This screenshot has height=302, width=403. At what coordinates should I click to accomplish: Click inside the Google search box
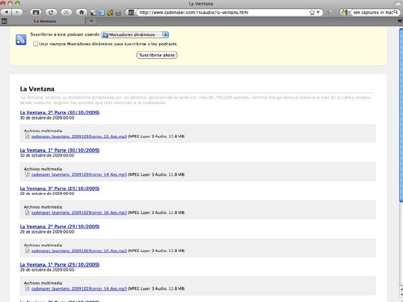373,12
